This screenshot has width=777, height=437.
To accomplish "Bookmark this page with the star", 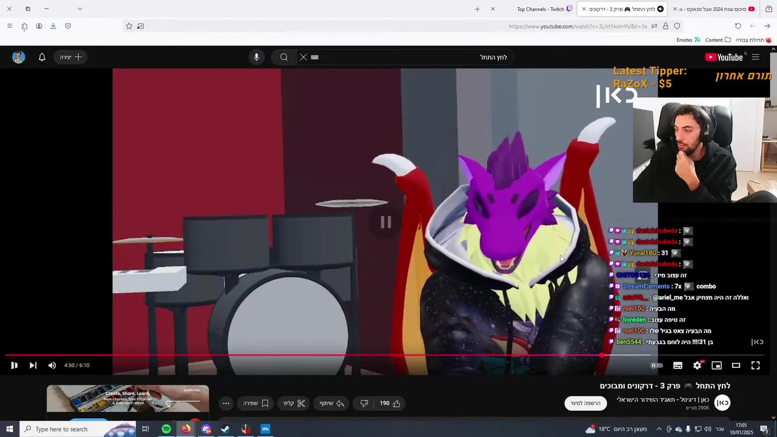I will (129, 26).
